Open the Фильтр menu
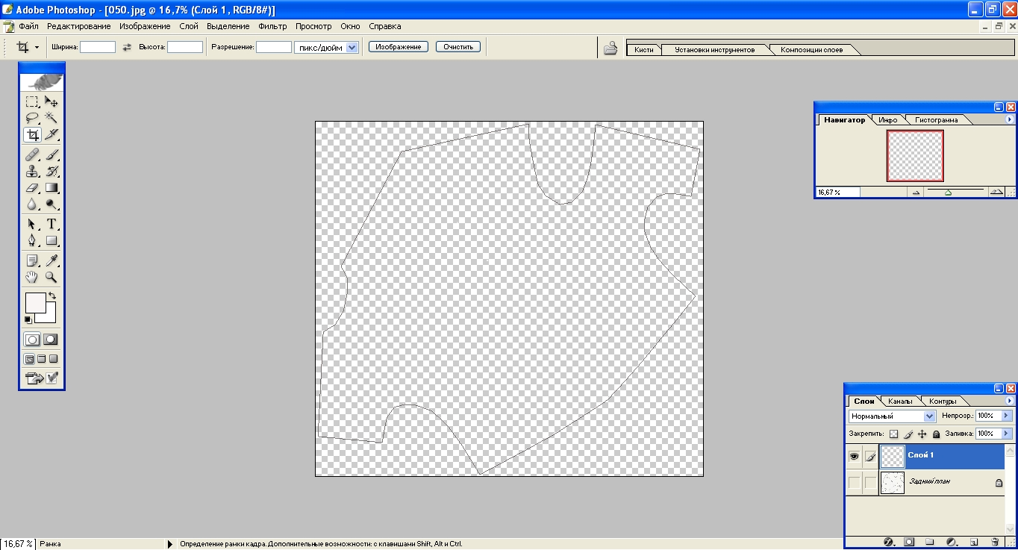 coord(272,26)
